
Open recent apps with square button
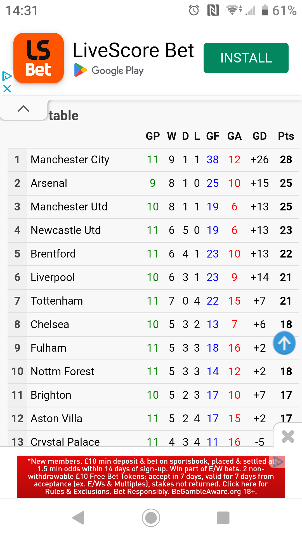(x=223, y=518)
